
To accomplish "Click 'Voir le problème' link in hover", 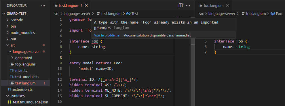I will (x=107, y=35).
